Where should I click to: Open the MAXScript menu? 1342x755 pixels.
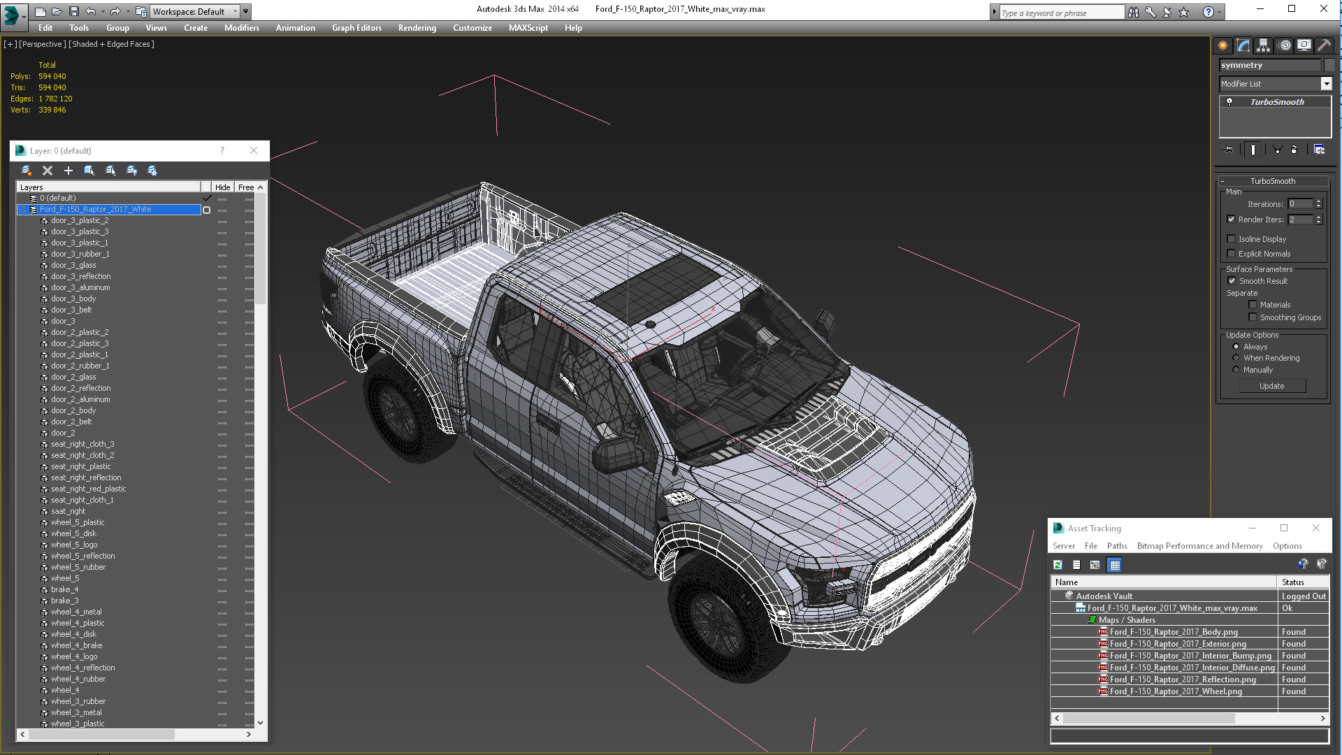pyautogui.click(x=528, y=28)
